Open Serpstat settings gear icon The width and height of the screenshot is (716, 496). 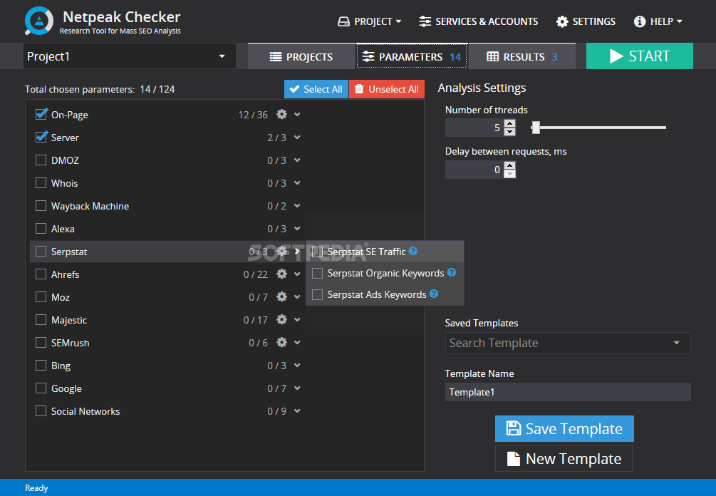pos(281,251)
